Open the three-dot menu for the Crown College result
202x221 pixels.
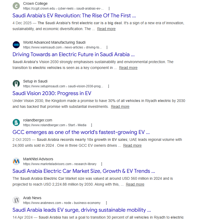(109, 9)
